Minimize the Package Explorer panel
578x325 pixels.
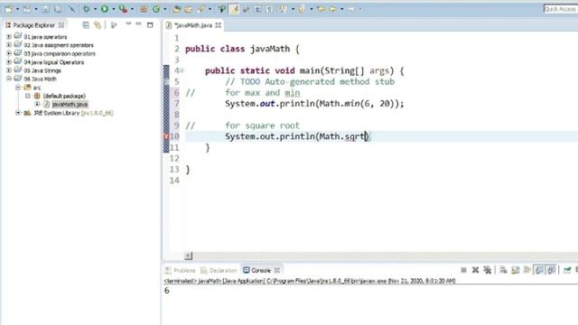coord(138,24)
